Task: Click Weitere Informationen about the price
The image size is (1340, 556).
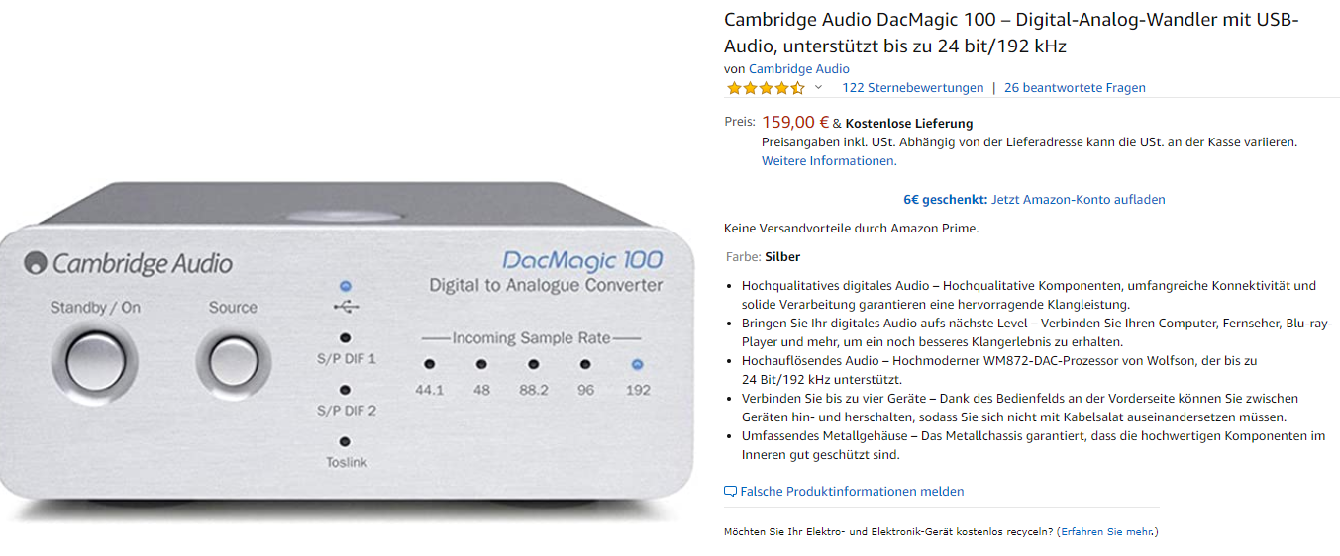Action: [829, 160]
